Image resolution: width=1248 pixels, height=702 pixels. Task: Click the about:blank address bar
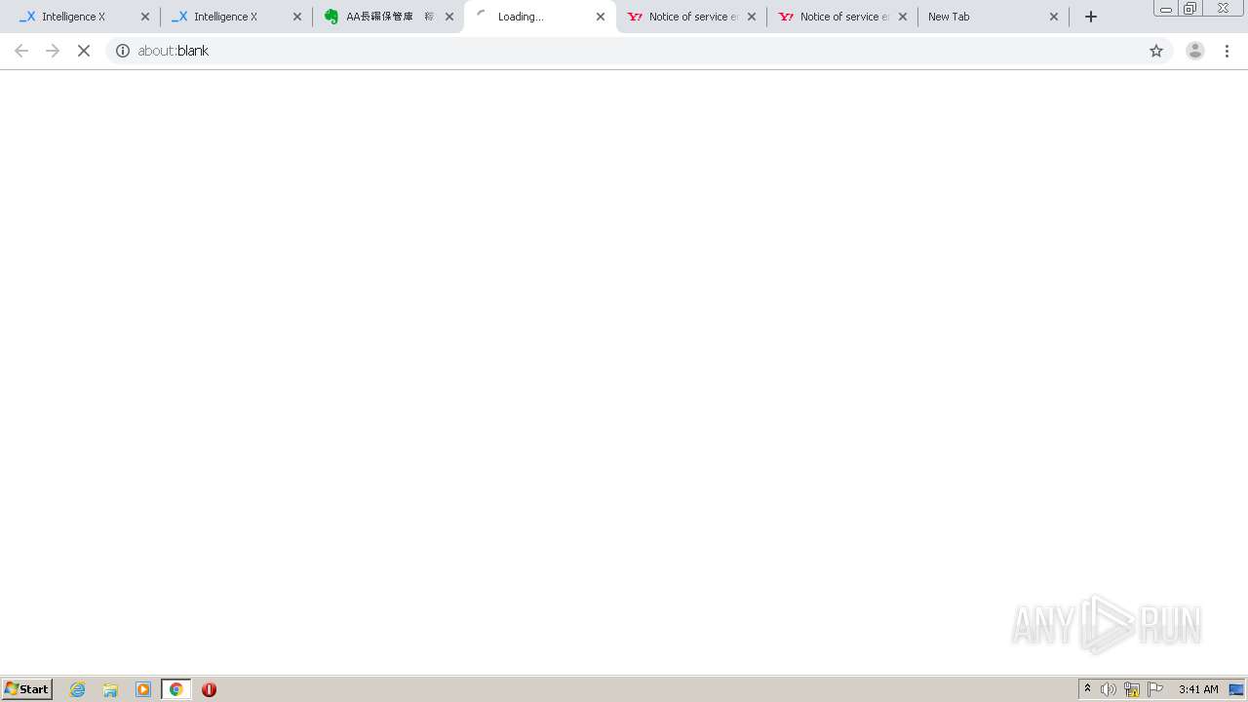tap(639, 51)
